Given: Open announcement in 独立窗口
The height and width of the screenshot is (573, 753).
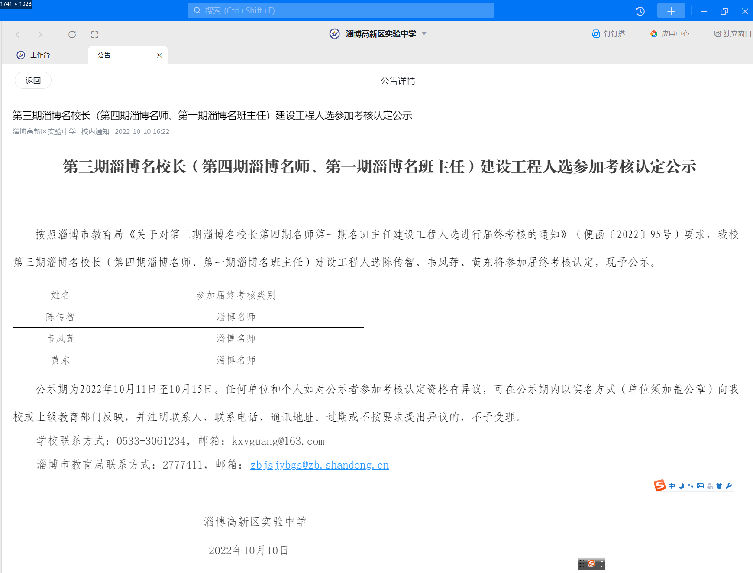Looking at the screenshot, I should tap(733, 33).
